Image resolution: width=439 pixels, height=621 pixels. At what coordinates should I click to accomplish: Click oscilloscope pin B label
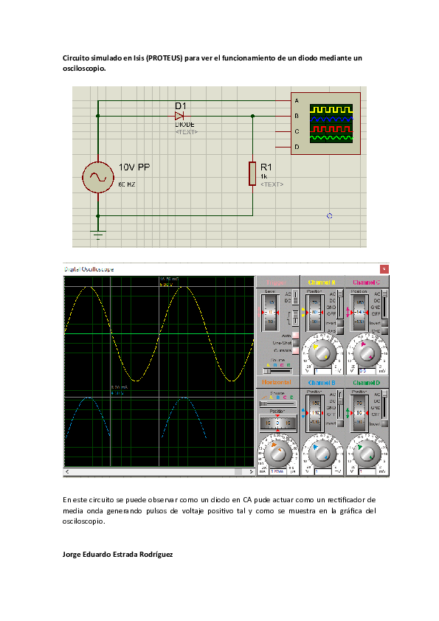(x=297, y=116)
